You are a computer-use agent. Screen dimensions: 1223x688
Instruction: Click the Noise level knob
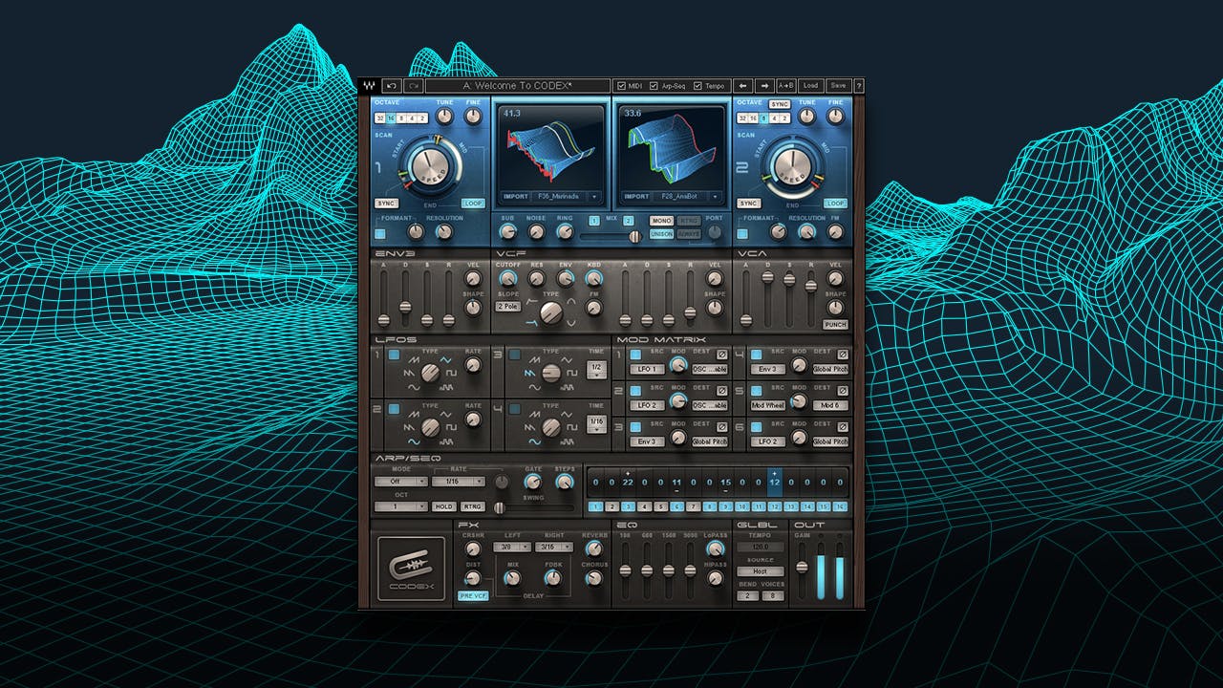click(536, 231)
